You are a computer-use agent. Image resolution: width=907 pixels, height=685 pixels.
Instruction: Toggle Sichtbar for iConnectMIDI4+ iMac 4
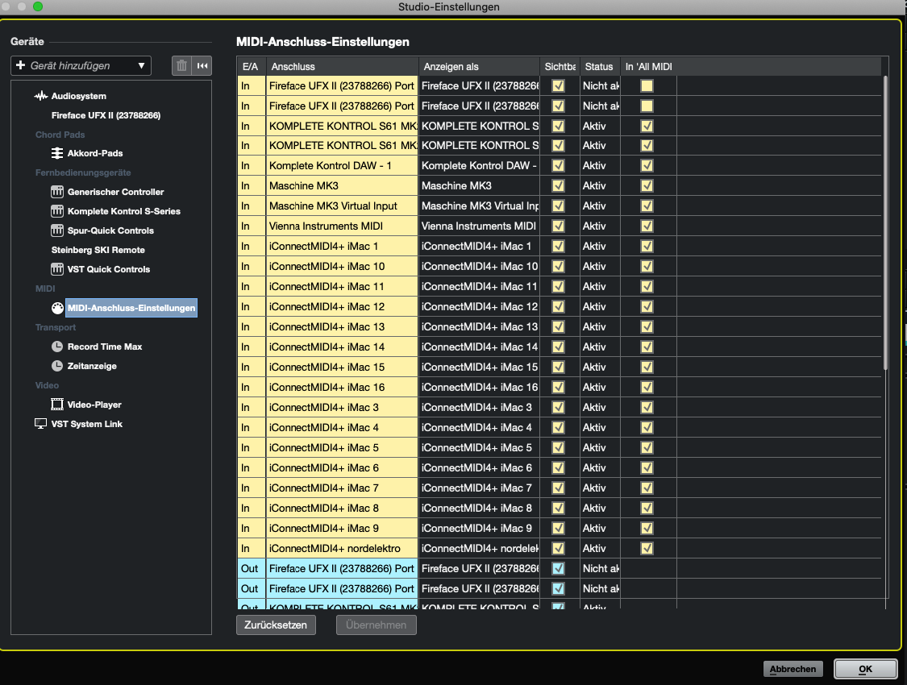tap(558, 428)
